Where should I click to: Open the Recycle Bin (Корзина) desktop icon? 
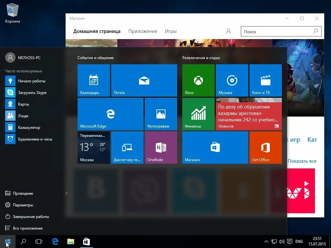[13, 13]
